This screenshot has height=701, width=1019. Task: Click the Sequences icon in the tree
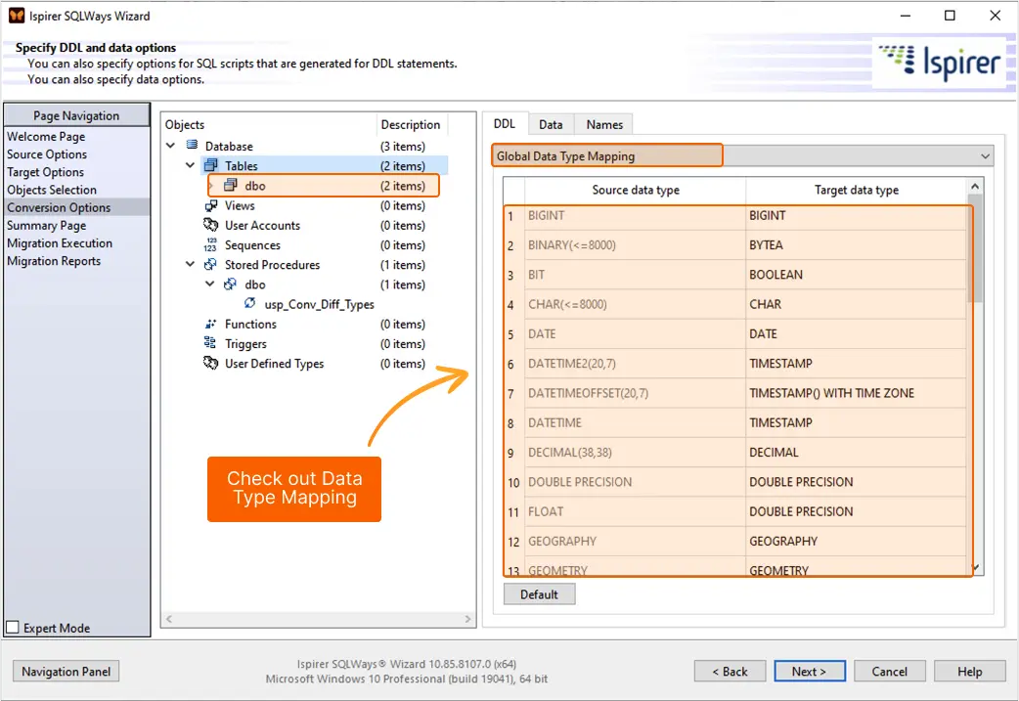(210, 245)
